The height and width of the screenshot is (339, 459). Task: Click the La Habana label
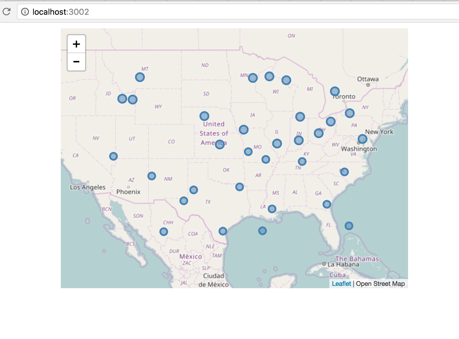(x=343, y=264)
